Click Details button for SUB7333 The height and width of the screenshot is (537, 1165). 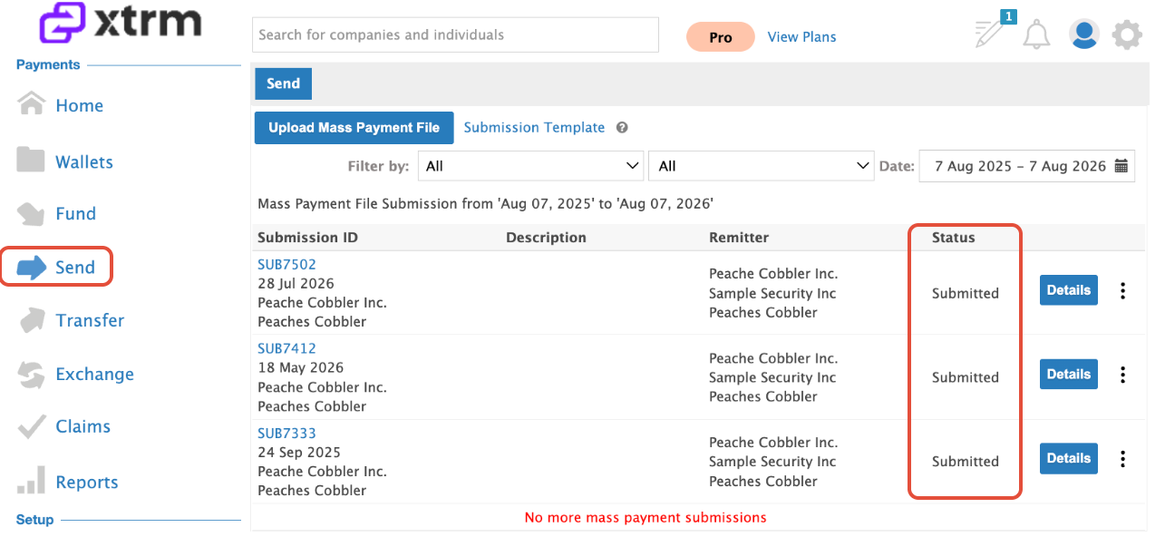pos(1068,458)
